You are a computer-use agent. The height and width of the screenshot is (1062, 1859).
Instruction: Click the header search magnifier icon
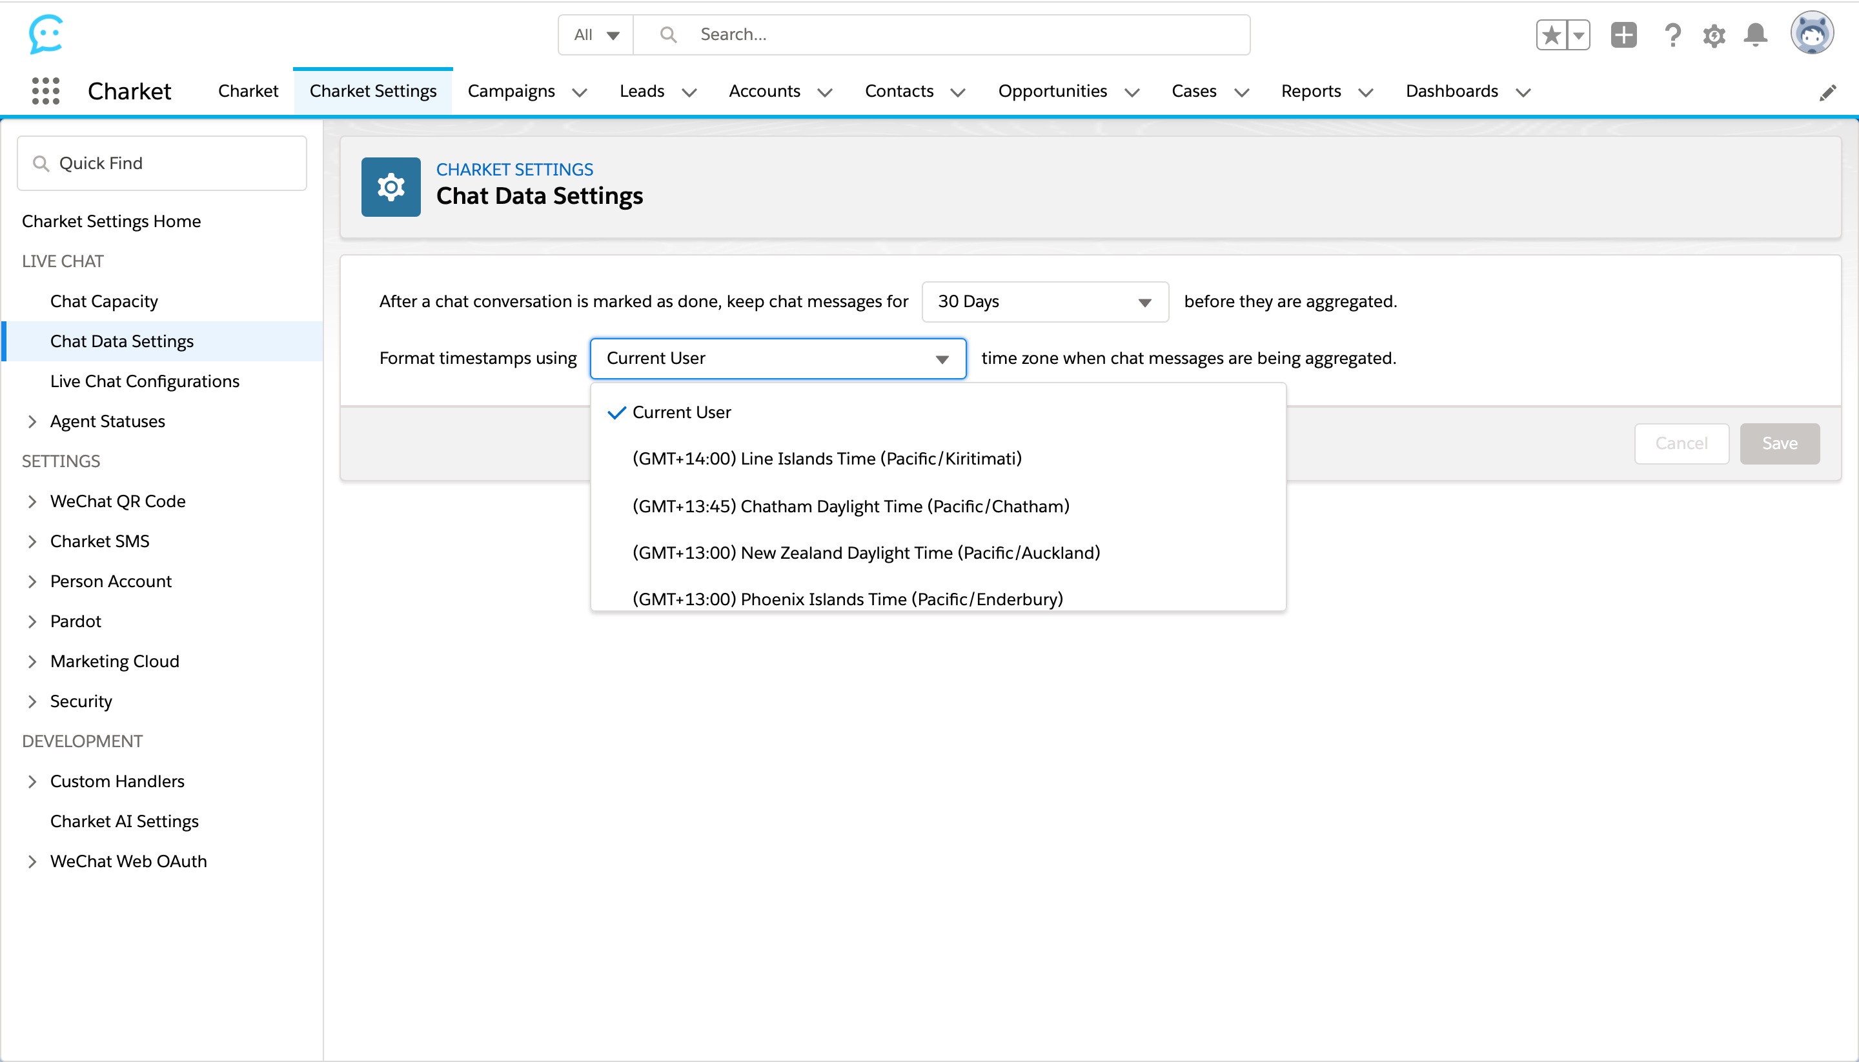pos(667,34)
